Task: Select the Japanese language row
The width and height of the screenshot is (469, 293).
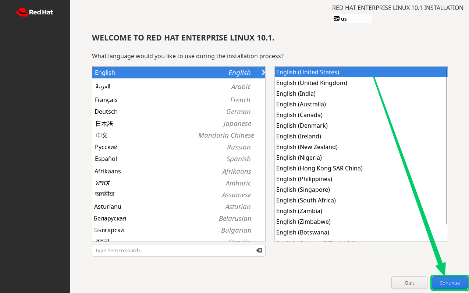Action: (x=179, y=123)
